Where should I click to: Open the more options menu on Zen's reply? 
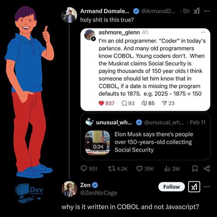click(x=207, y=187)
